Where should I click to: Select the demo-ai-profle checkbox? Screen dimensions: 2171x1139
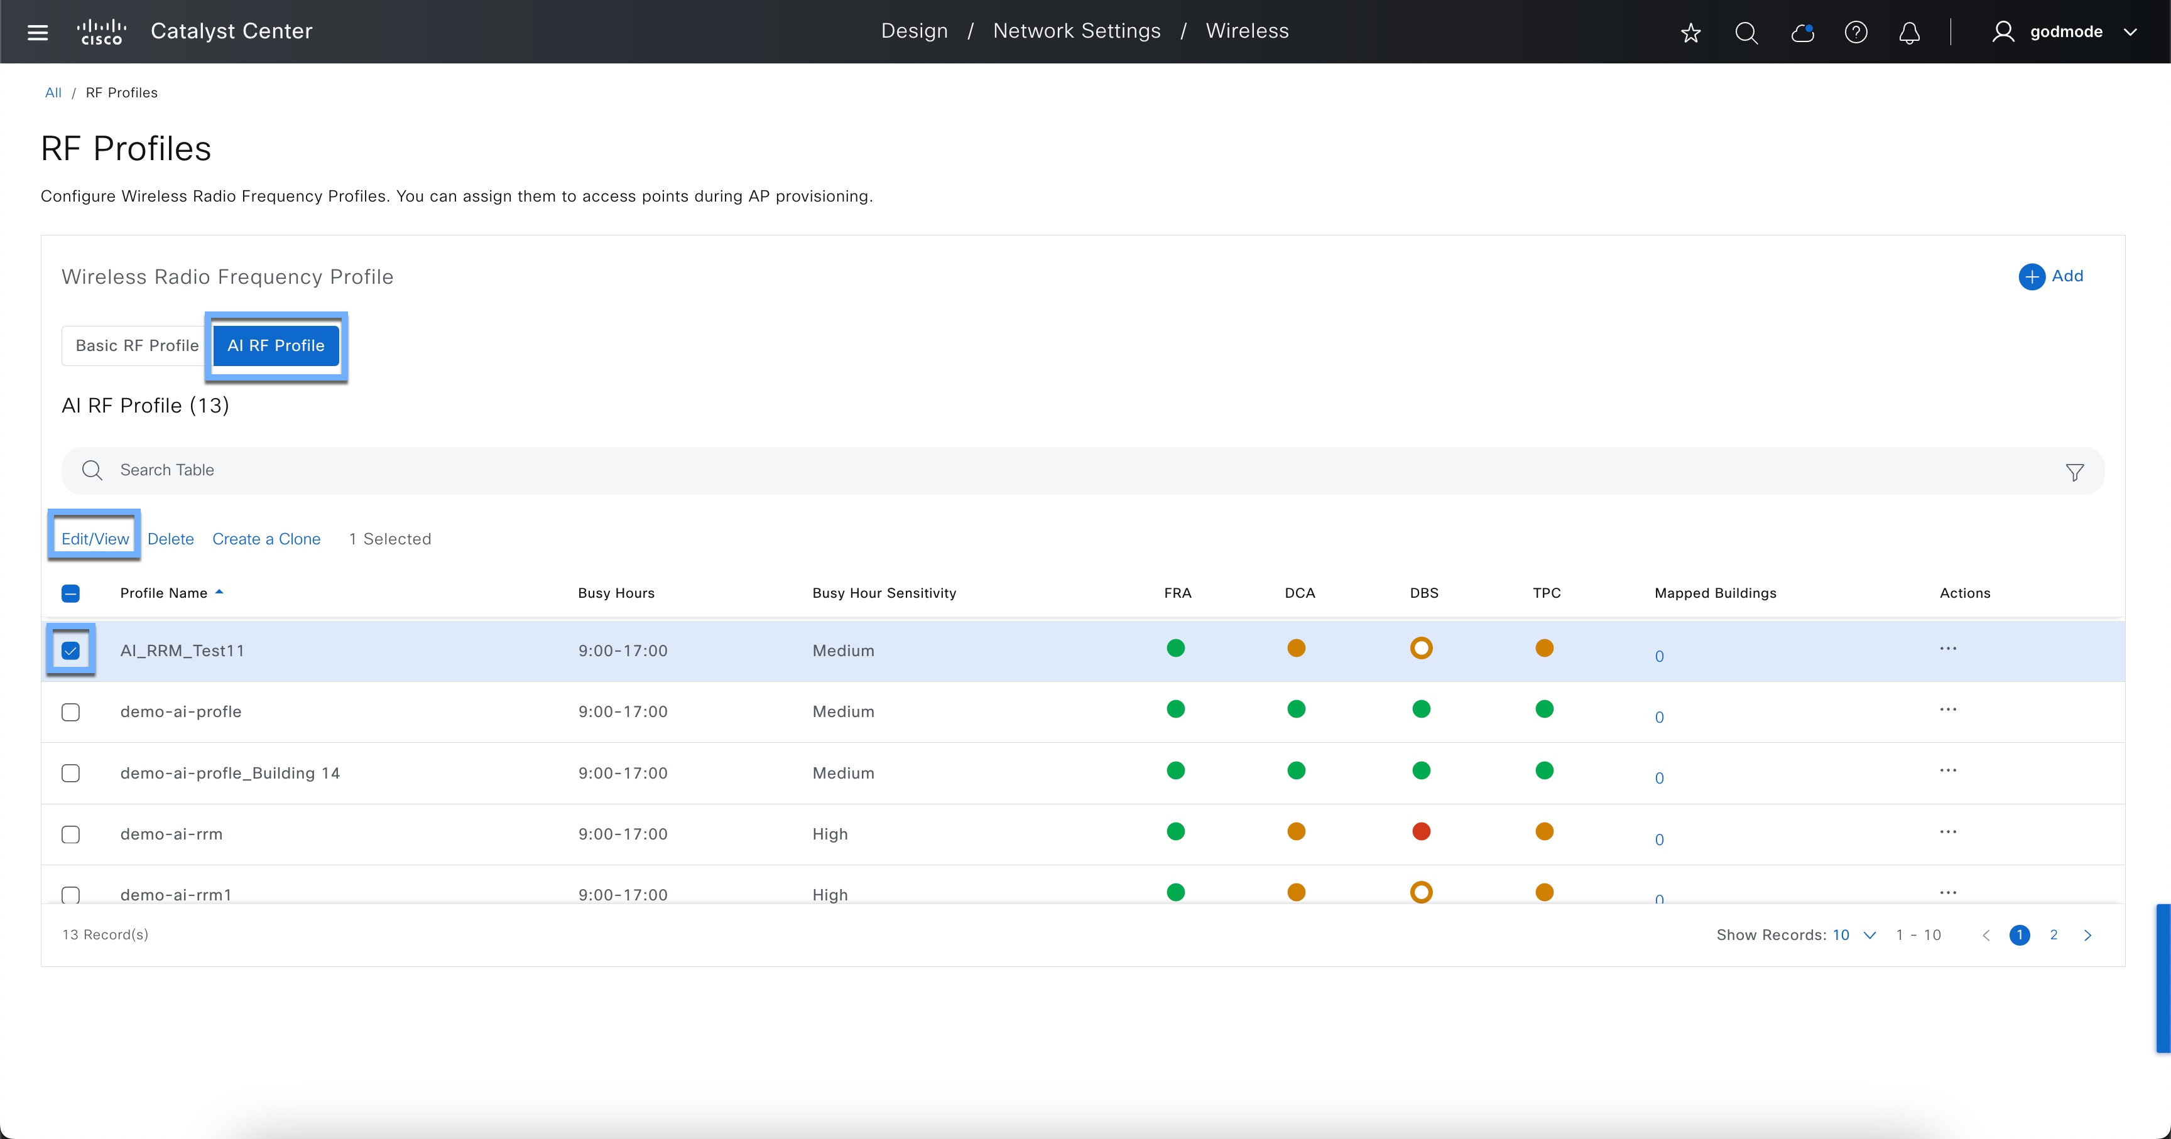tap(71, 712)
